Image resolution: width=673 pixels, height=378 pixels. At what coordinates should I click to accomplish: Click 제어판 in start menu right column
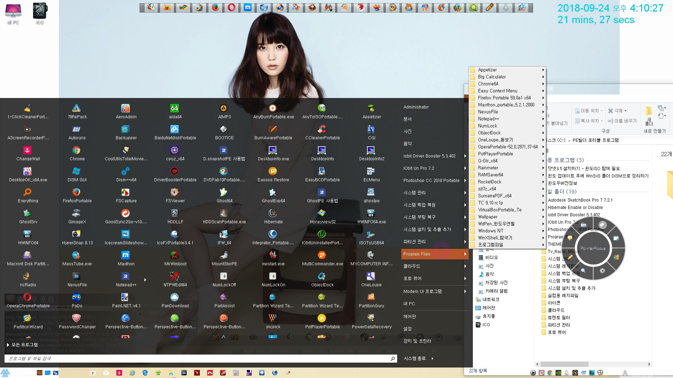(409, 316)
